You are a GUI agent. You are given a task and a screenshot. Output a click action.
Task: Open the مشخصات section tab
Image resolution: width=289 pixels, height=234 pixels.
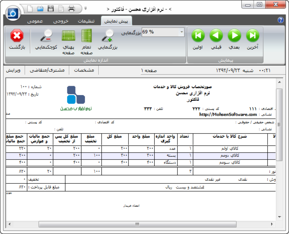tap(84, 71)
